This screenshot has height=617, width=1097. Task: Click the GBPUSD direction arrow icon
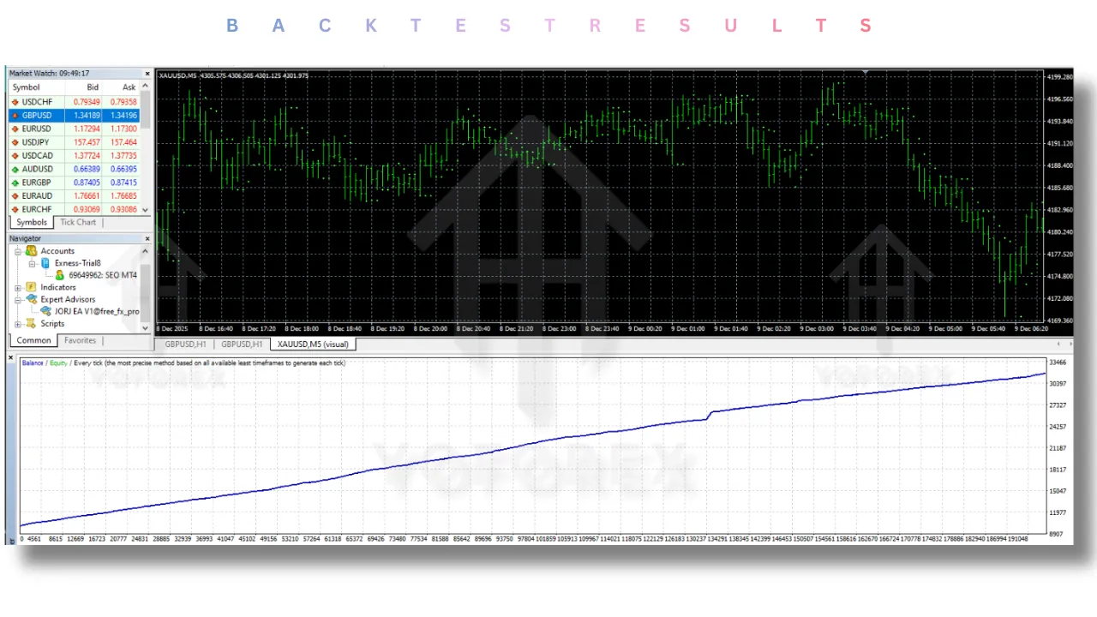tap(15, 116)
